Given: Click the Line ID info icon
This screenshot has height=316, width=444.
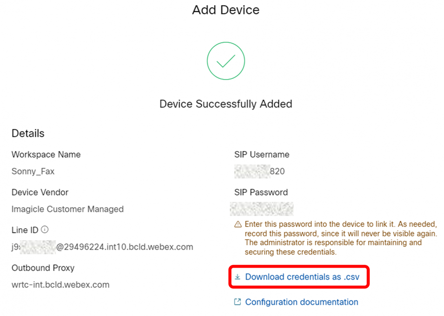Looking at the screenshot, I should click(x=45, y=230).
